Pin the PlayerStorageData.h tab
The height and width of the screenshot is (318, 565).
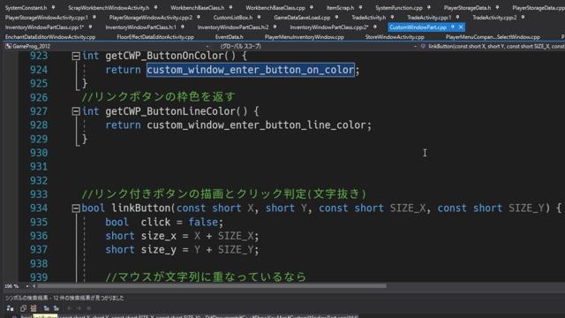(x=497, y=7)
